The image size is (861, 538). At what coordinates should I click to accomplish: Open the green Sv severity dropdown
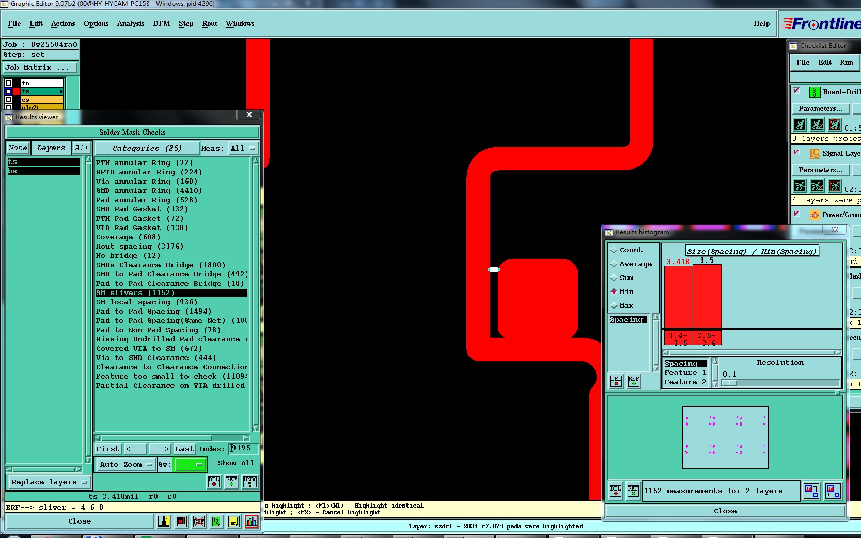[x=190, y=465]
